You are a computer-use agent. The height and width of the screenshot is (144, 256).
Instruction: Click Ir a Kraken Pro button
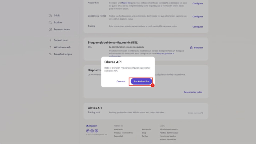coord(141,81)
